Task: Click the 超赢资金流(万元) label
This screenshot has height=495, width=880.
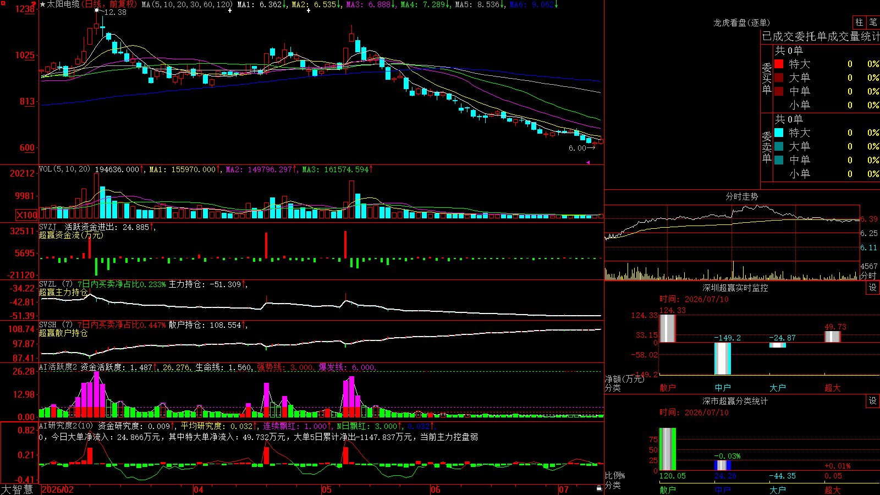Action: point(71,235)
